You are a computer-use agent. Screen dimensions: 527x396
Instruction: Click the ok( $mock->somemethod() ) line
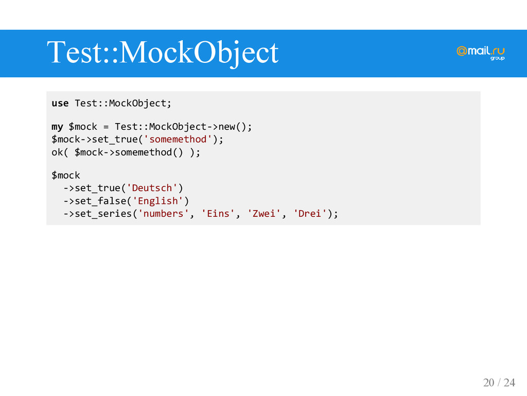pyautogui.click(x=126, y=152)
